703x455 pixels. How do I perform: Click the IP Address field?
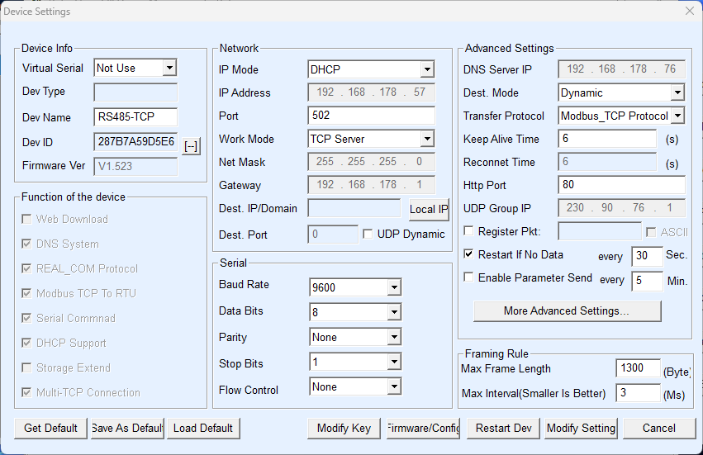[371, 92]
